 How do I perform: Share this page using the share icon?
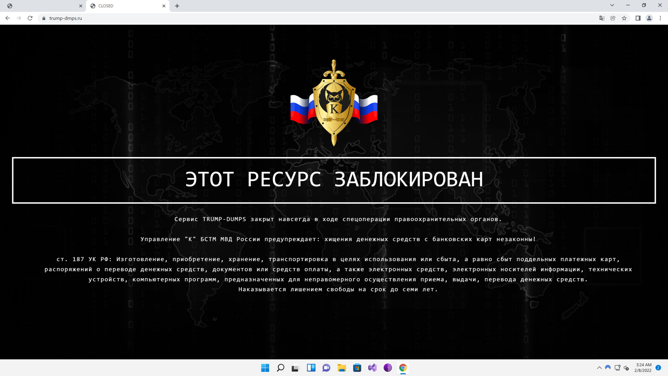[x=613, y=18]
